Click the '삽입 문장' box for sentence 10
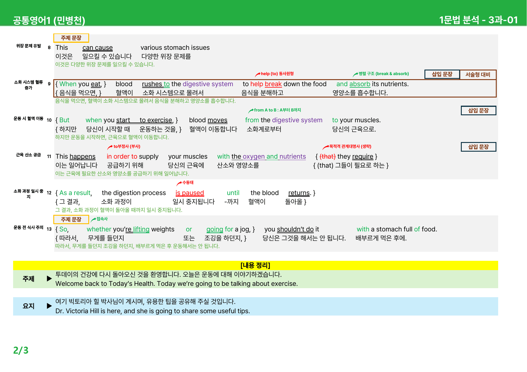 [x=478, y=111]
